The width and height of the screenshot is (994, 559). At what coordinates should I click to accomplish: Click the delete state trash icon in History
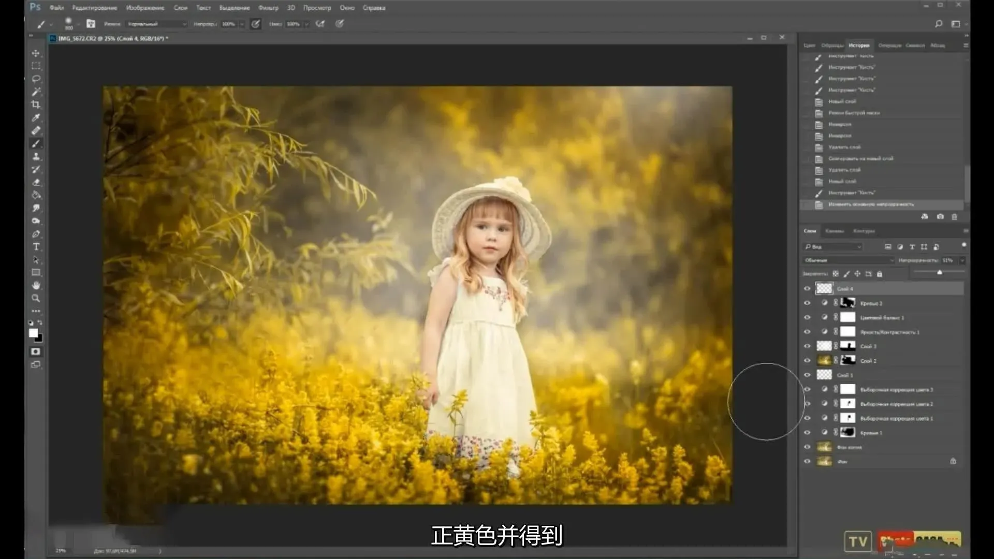click(x=954, y=217)
